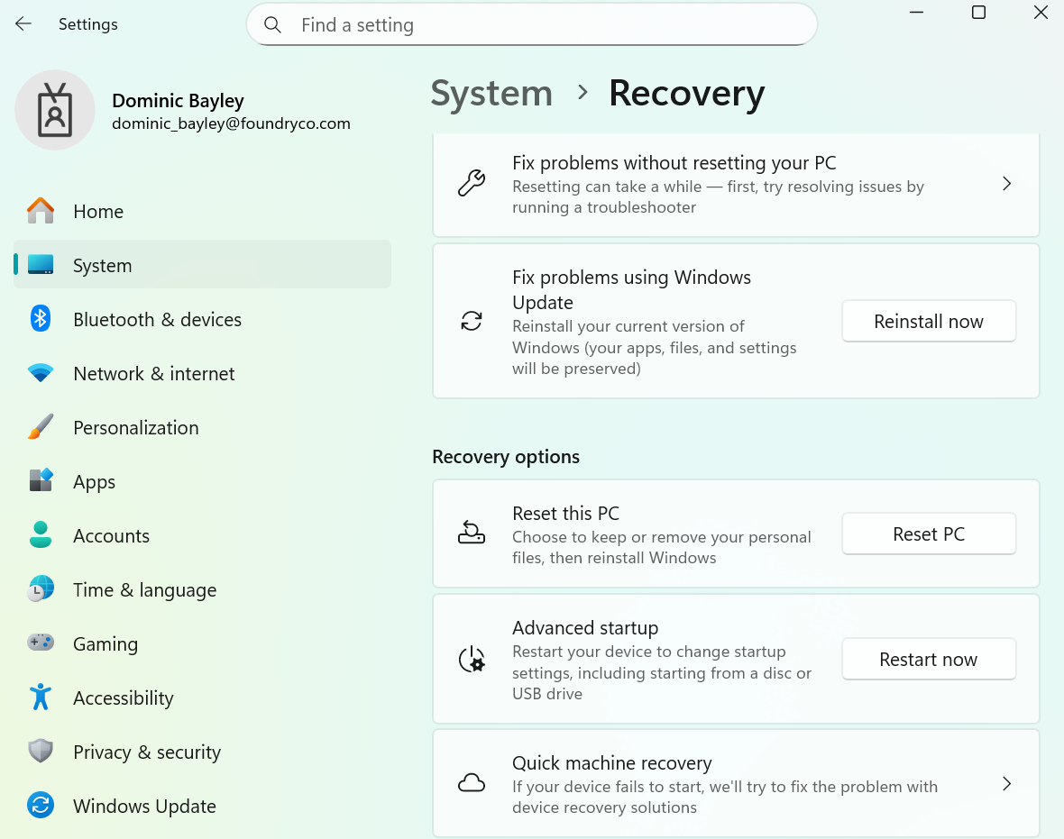This screenshot has height=839, width=1064.
Task: Click the back arrow icon
Action: tap(23, 24)
